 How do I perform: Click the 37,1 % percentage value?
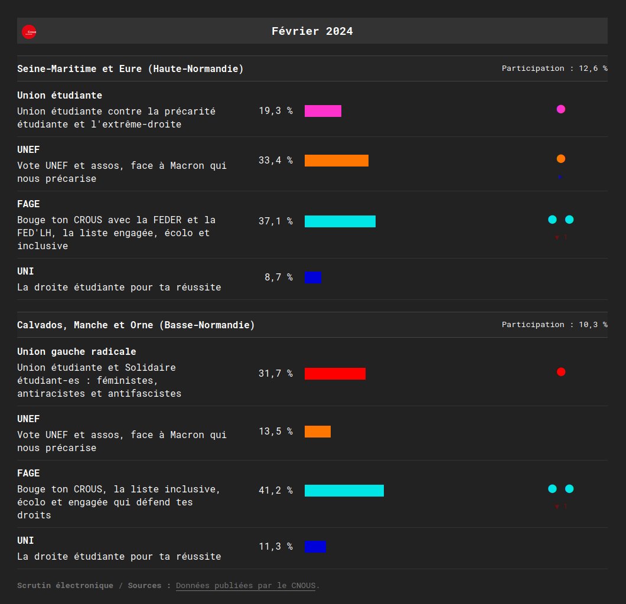pos(275,221)
